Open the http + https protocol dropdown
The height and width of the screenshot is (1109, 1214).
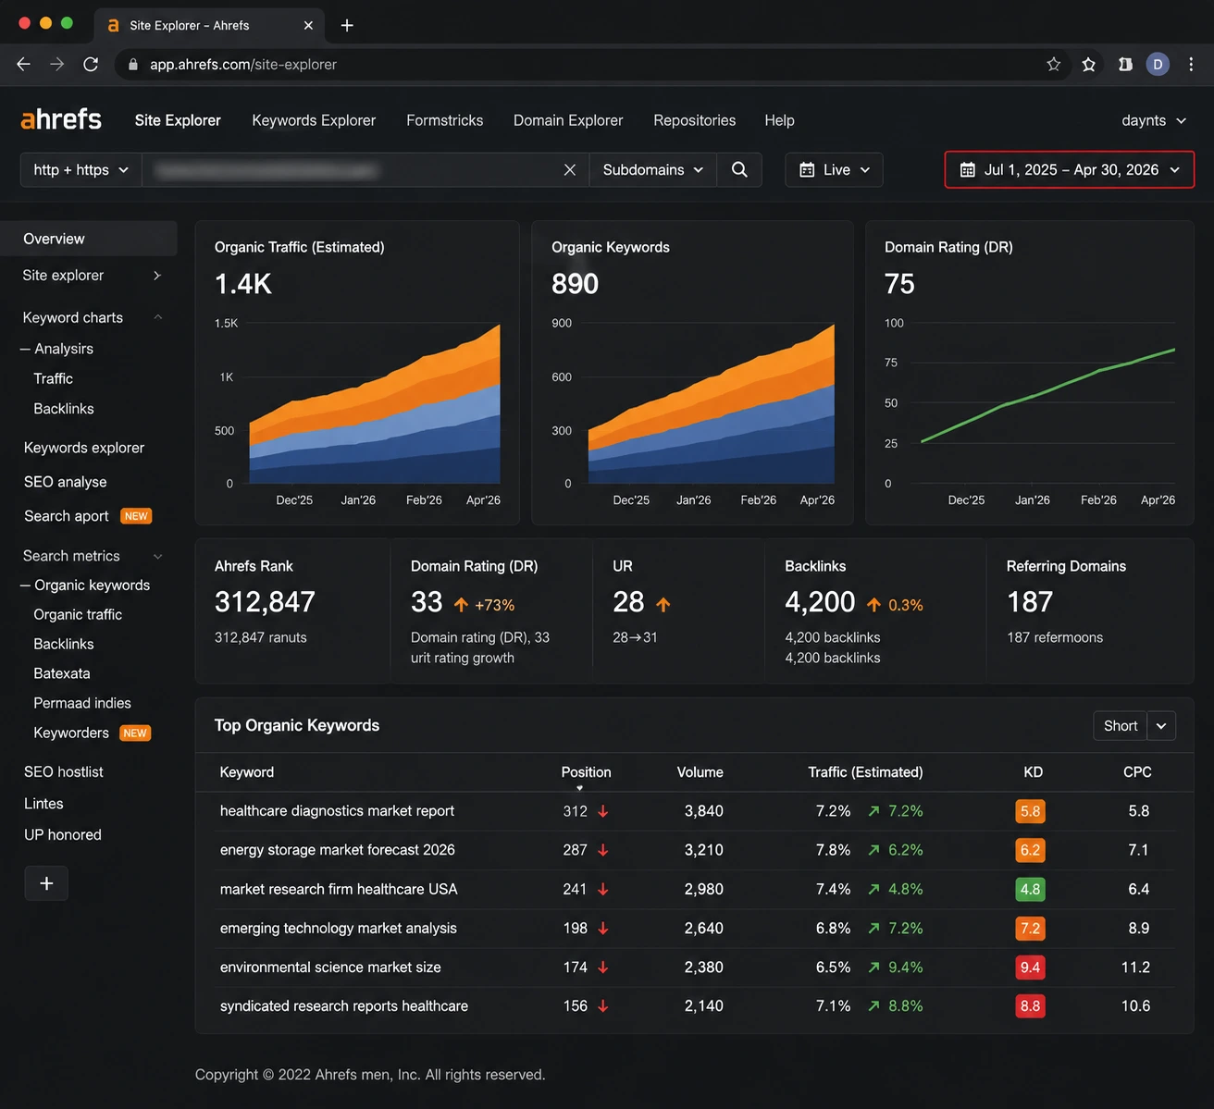[81, 170]
